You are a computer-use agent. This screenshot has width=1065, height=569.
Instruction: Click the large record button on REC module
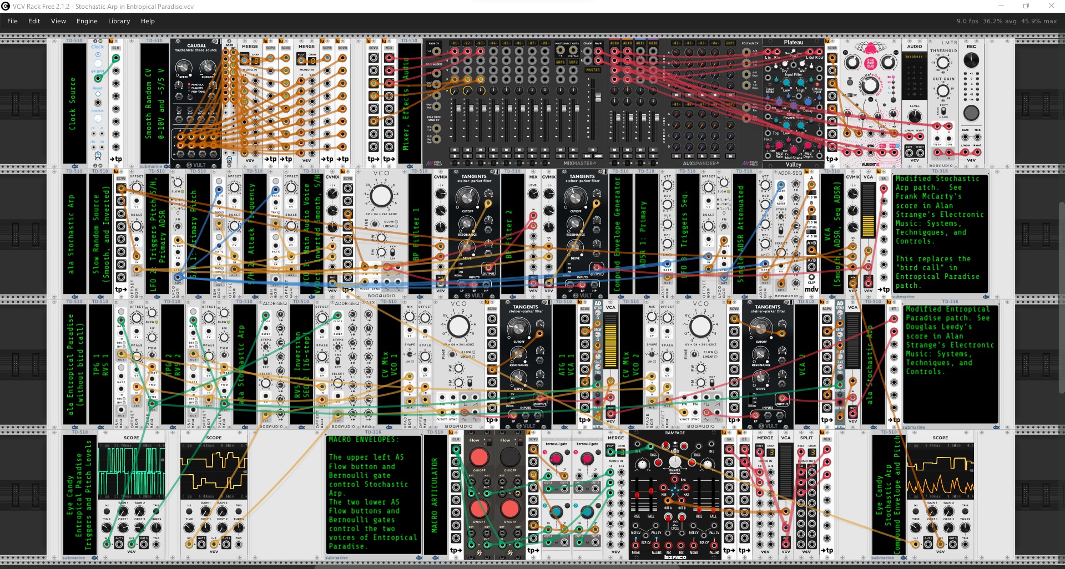click(971, 113)
